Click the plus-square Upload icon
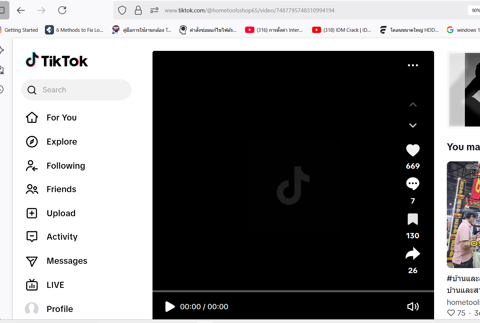 click(x=32, y=213)
